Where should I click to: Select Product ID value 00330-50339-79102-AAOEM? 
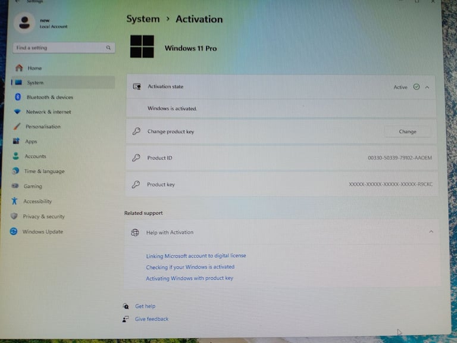(x=400, y=158)
